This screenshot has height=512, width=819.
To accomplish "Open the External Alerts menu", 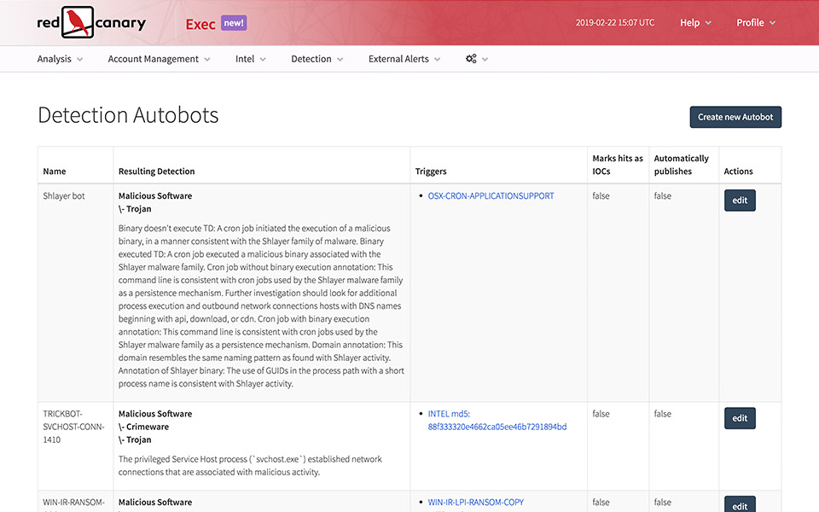I will tap(404, 59).
